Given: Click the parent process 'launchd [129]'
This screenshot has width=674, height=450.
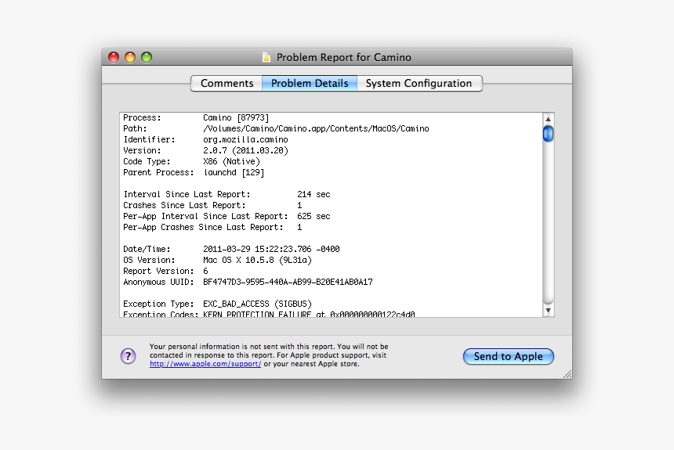Looking at the screenshot, I should [x=234, y=173].
